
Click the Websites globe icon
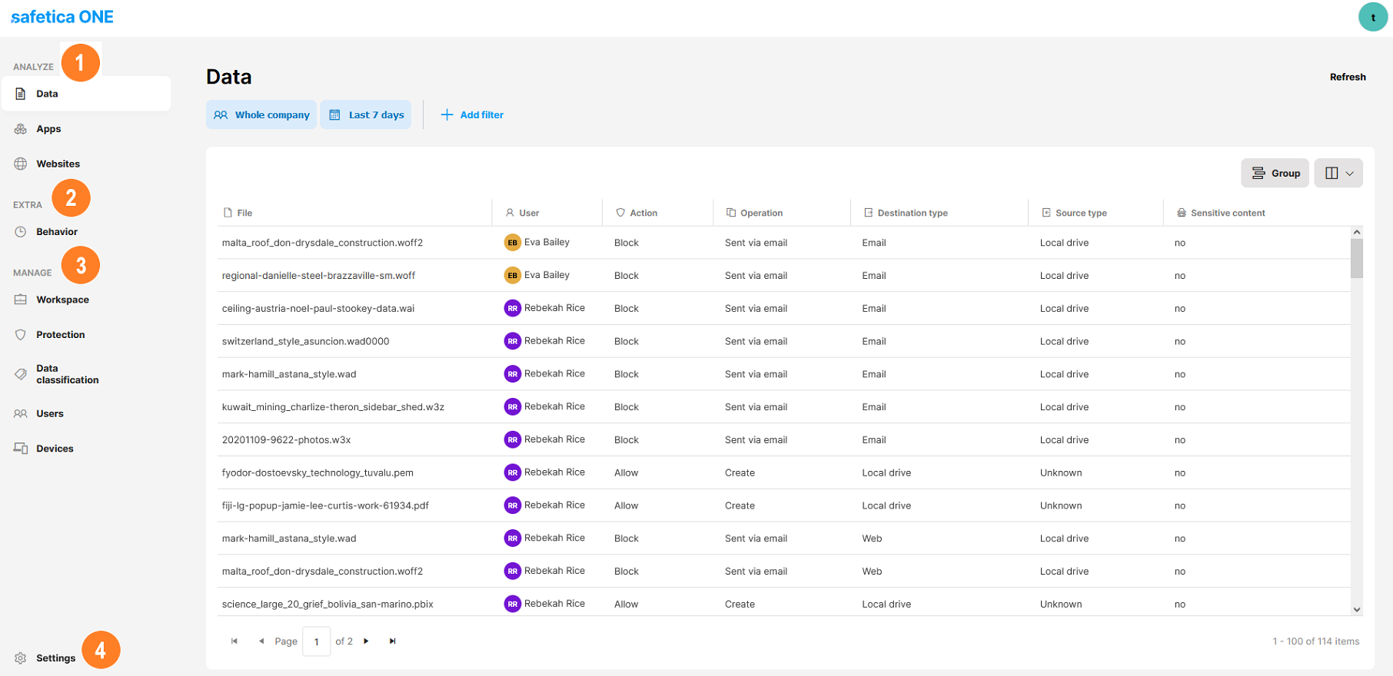point(21,164)
